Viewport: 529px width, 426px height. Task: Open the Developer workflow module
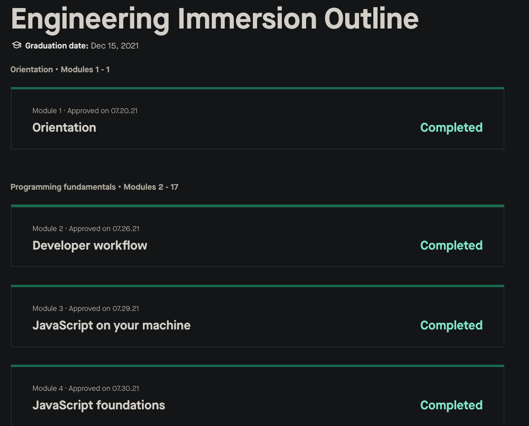(x=257, y=236)
